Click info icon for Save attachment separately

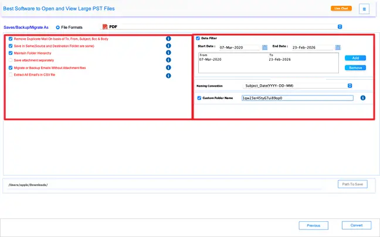tap(168, 60)
